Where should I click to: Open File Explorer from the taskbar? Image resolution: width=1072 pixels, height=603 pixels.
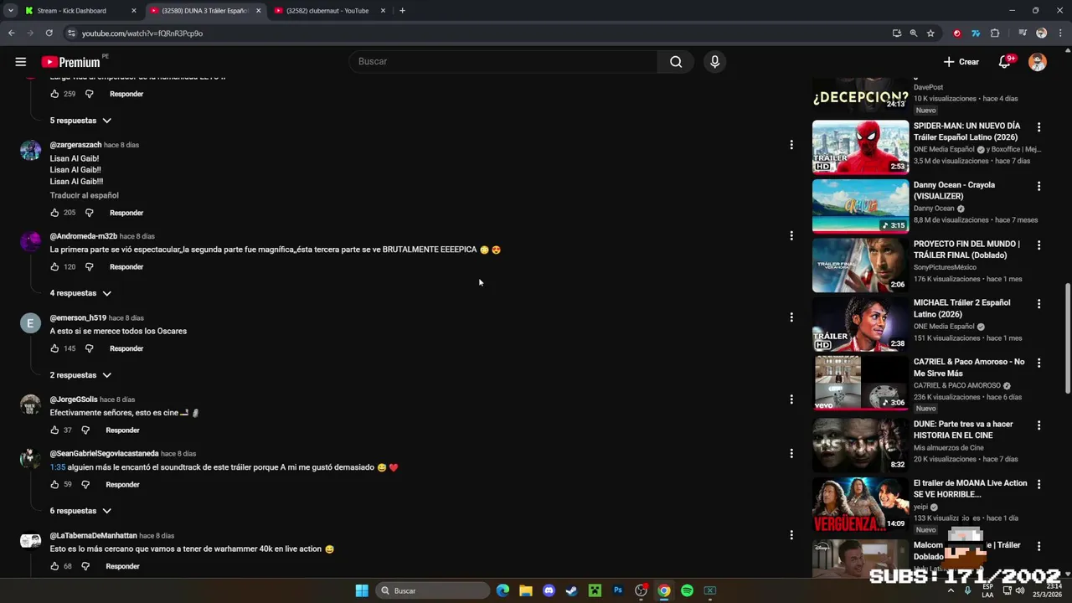tap(525, 590)
